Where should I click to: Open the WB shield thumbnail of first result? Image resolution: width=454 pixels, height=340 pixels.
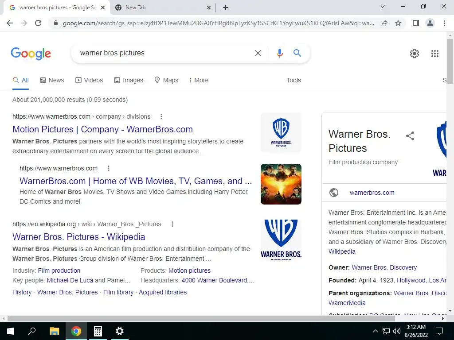tap(281, 132)
